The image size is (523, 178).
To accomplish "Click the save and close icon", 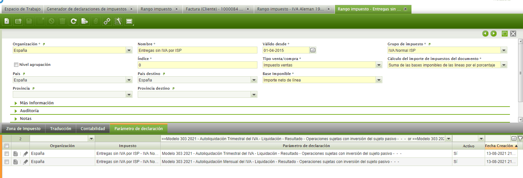I will tap(40, 21).
